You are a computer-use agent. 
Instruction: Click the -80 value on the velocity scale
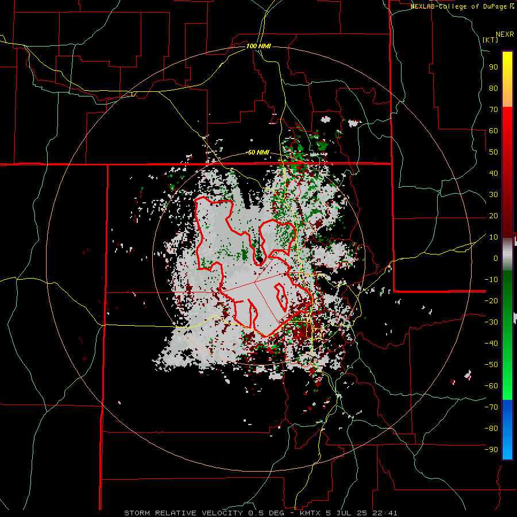coord(491,429)
